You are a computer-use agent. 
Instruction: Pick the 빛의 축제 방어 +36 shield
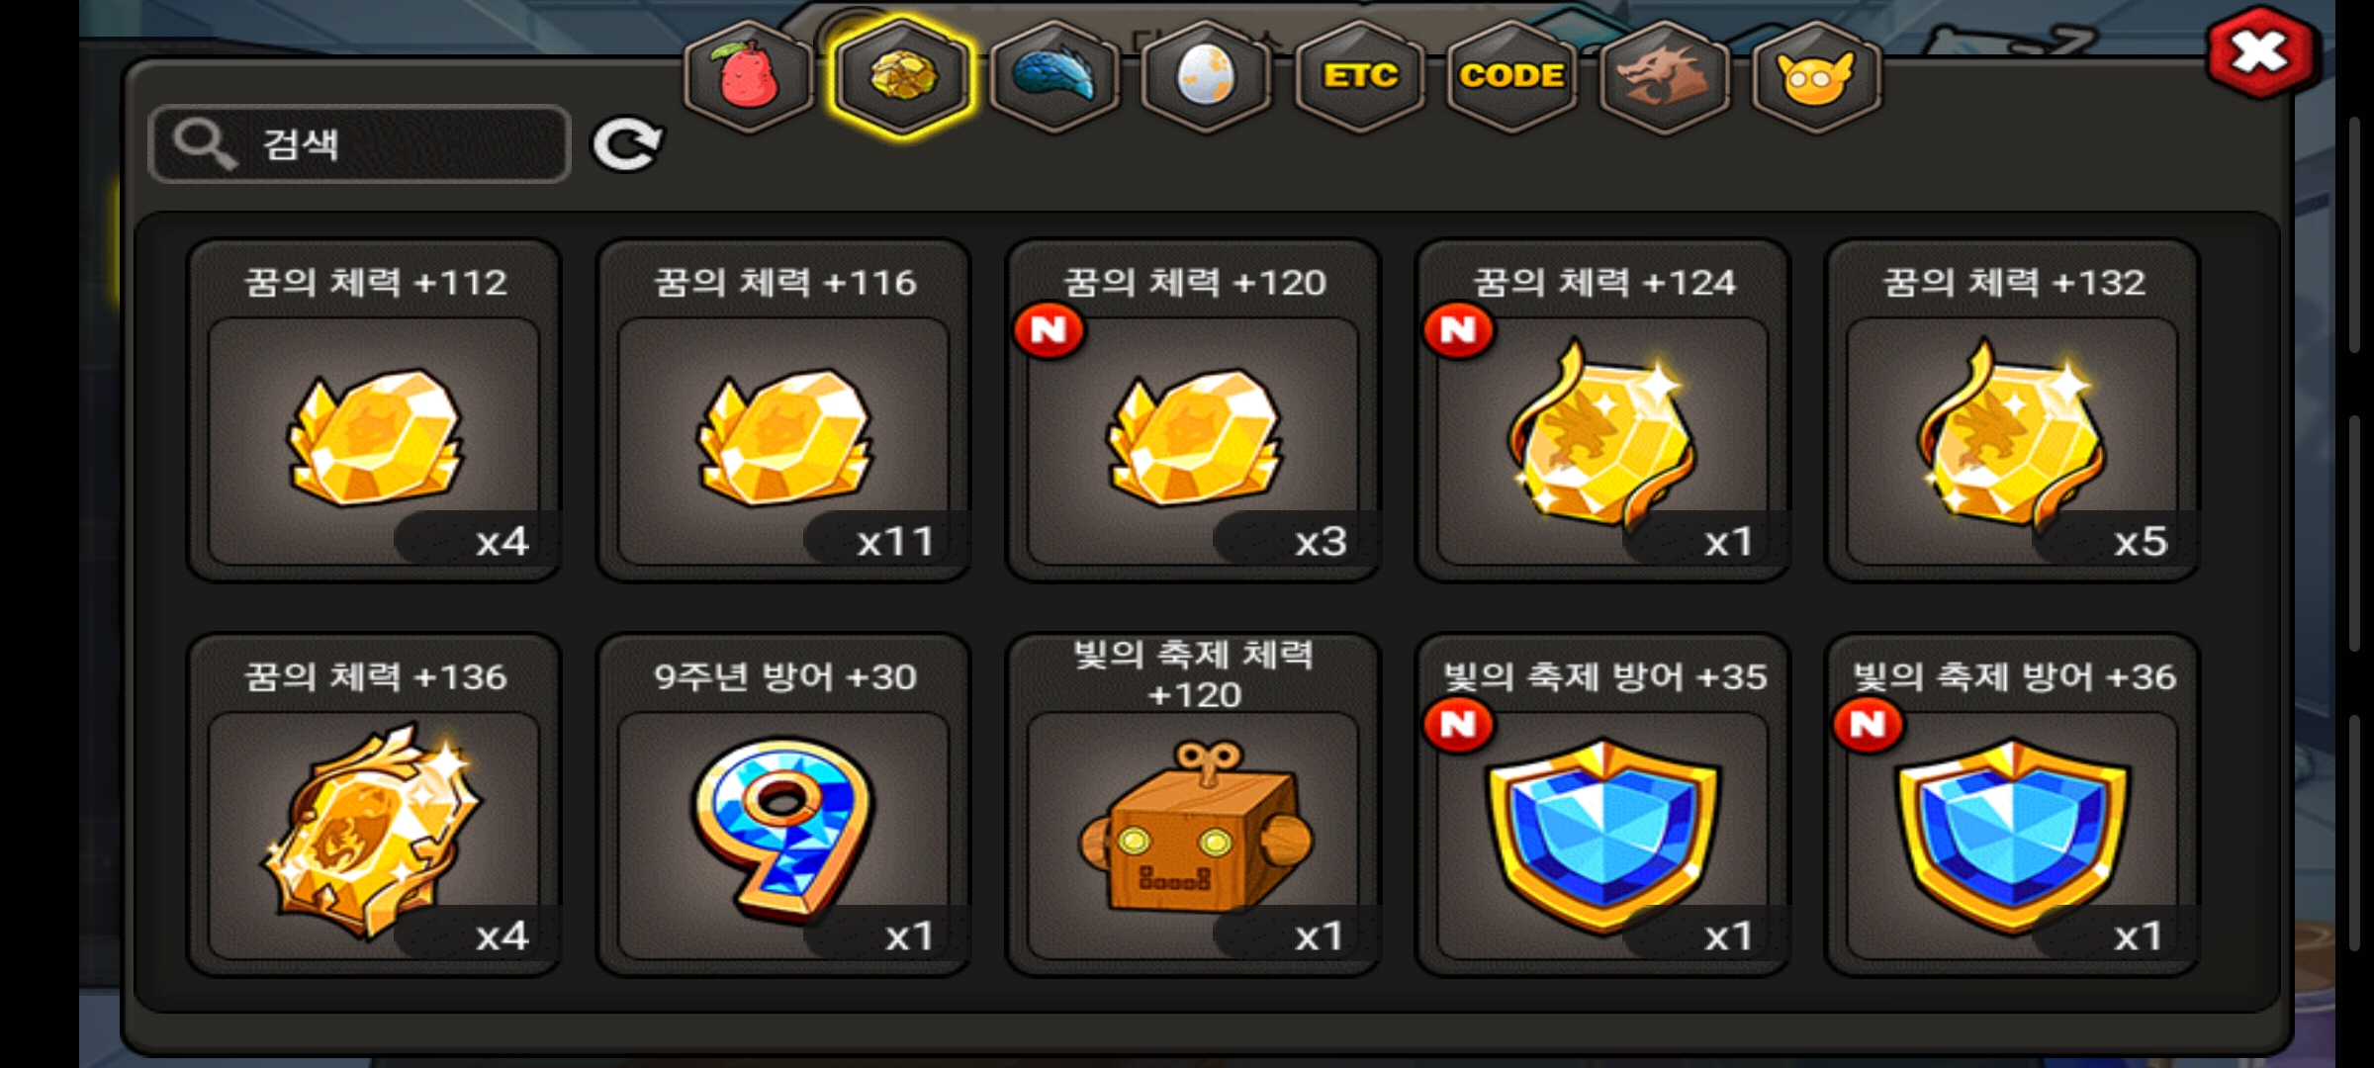click(x=2012, y=805)
